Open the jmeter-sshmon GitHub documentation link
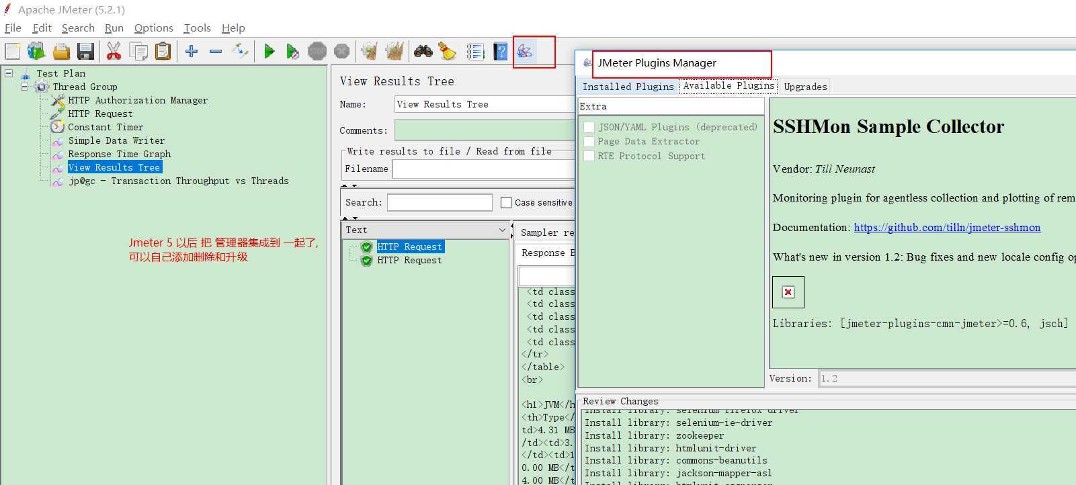This screenshot has width=1076, height=485. [x=947, y=228]
